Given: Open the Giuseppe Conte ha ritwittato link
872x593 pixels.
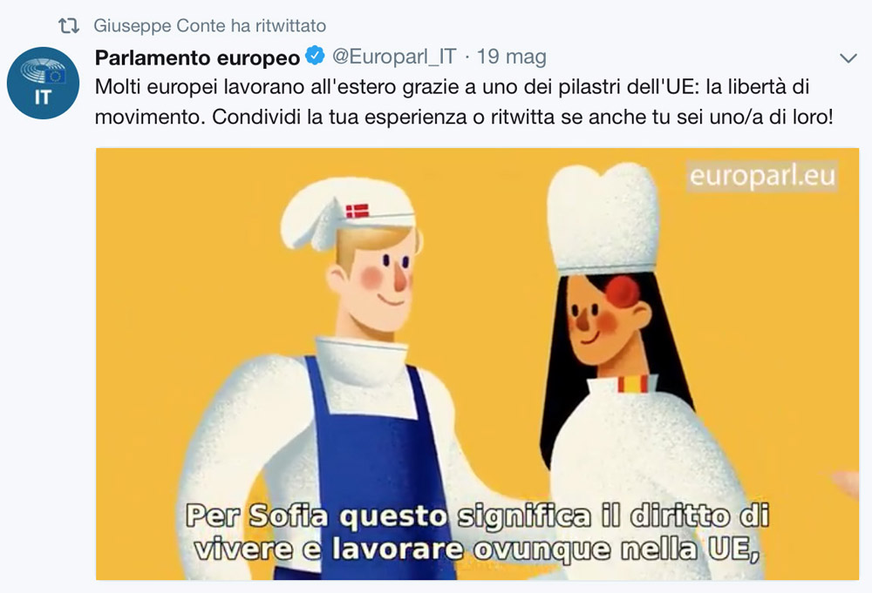Looking at the screenshot, I should tap(209, 25).
